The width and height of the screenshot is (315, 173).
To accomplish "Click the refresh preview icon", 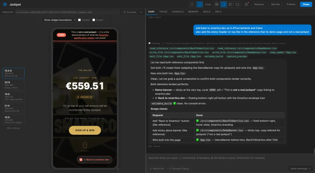I will (x=141, y=12).
